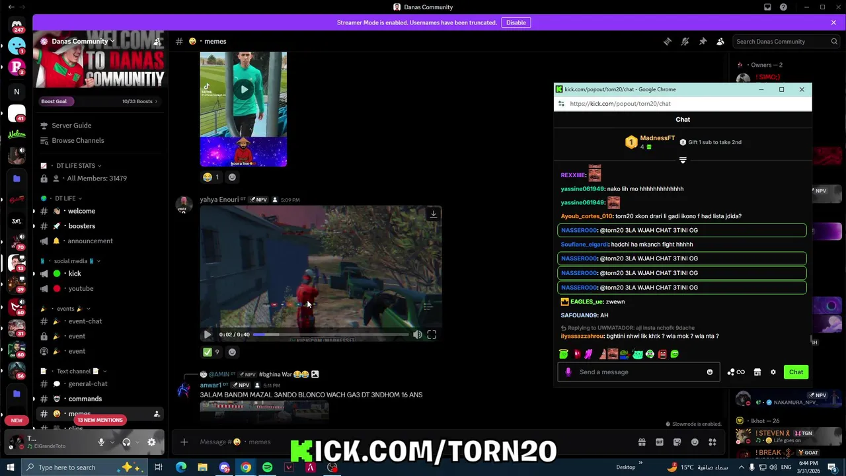Invite people icon next to server name
This screenshot has height=476, width=846.
[157, 42]
